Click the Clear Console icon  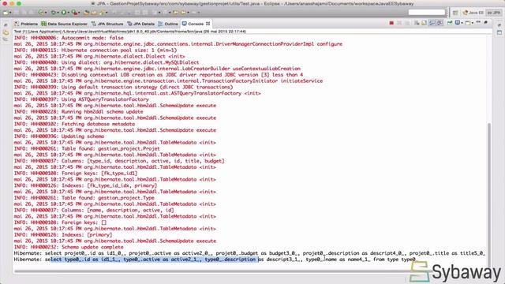(x=417, y=23)
